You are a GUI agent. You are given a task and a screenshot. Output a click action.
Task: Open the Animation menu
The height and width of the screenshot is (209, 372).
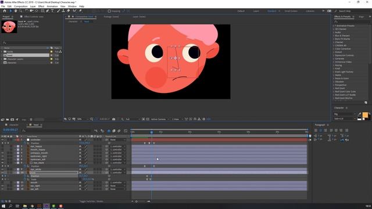point(52,6)
